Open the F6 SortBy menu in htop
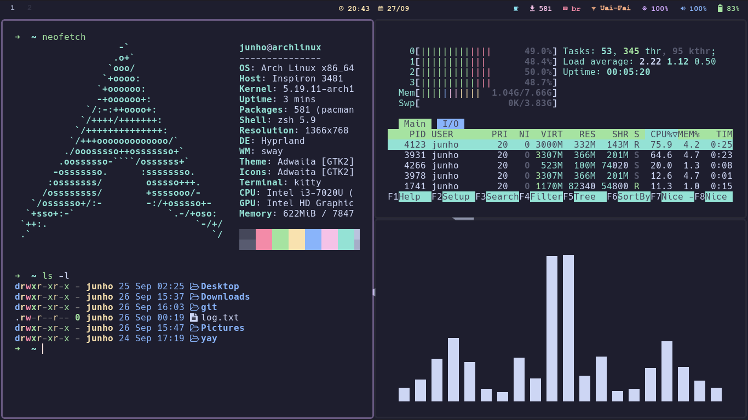This screenshot has width=748, height=420. 628,197
